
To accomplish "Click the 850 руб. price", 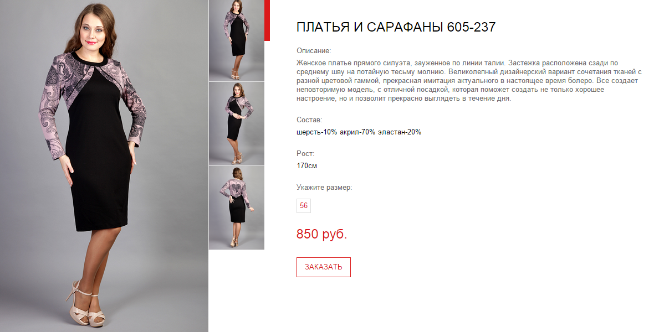I will pos(321,234).
